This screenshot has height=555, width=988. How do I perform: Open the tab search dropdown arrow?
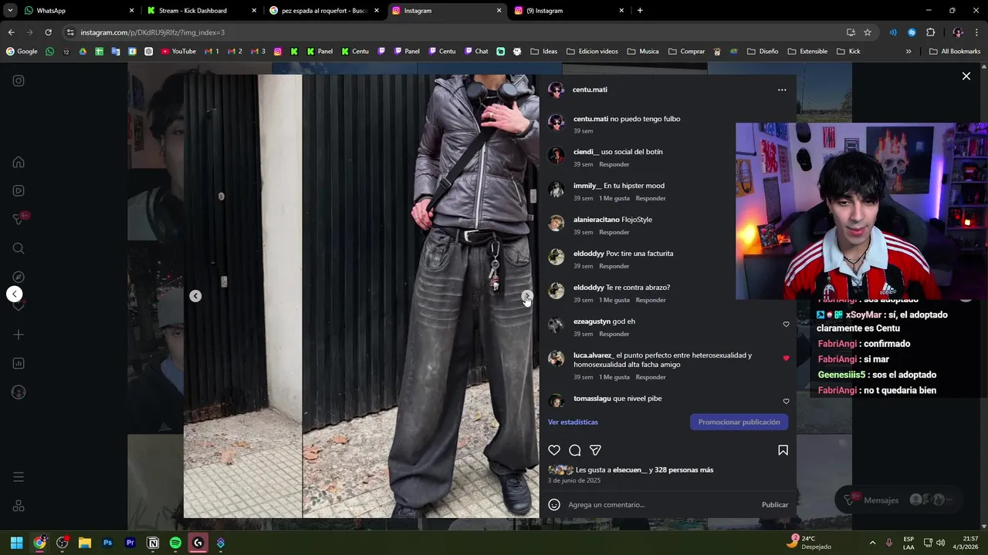coord(10,11)
